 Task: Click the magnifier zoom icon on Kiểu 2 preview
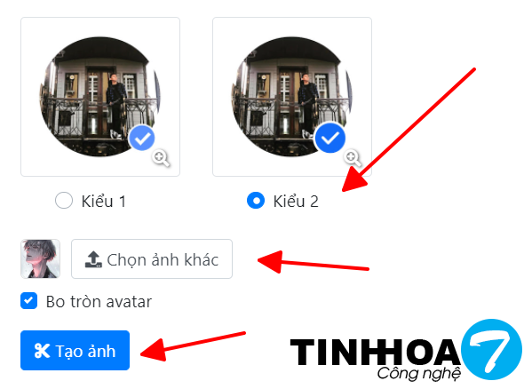353,158
